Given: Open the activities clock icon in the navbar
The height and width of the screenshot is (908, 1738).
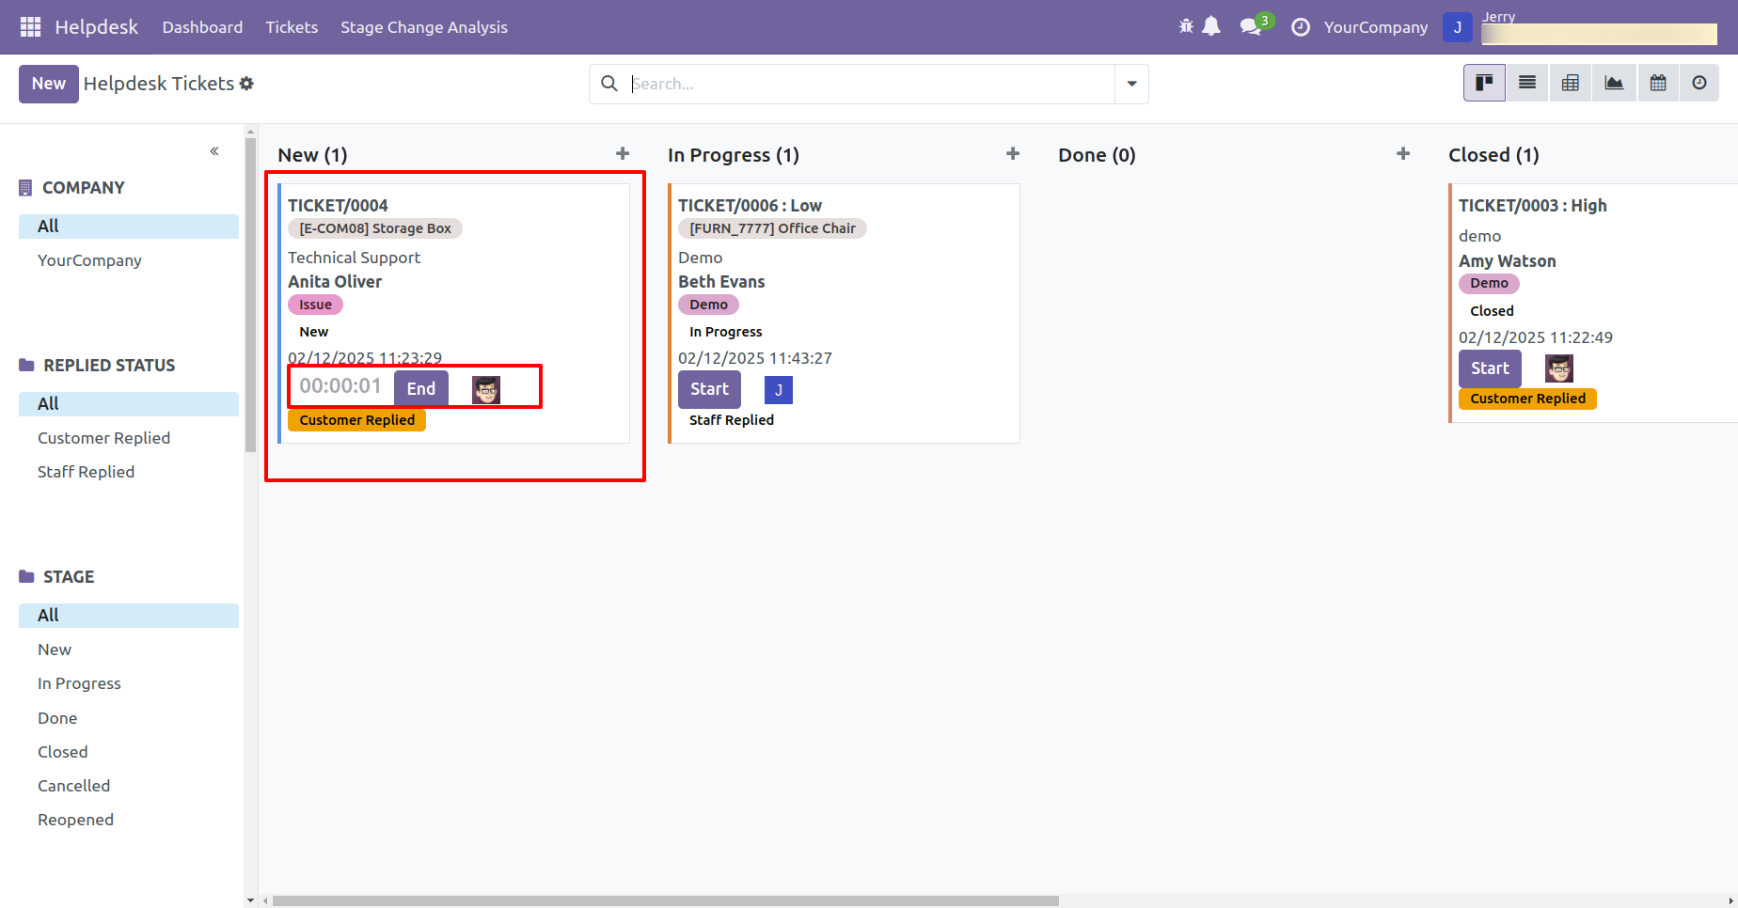Looking at the screenshot, I should coord(1301,27).
